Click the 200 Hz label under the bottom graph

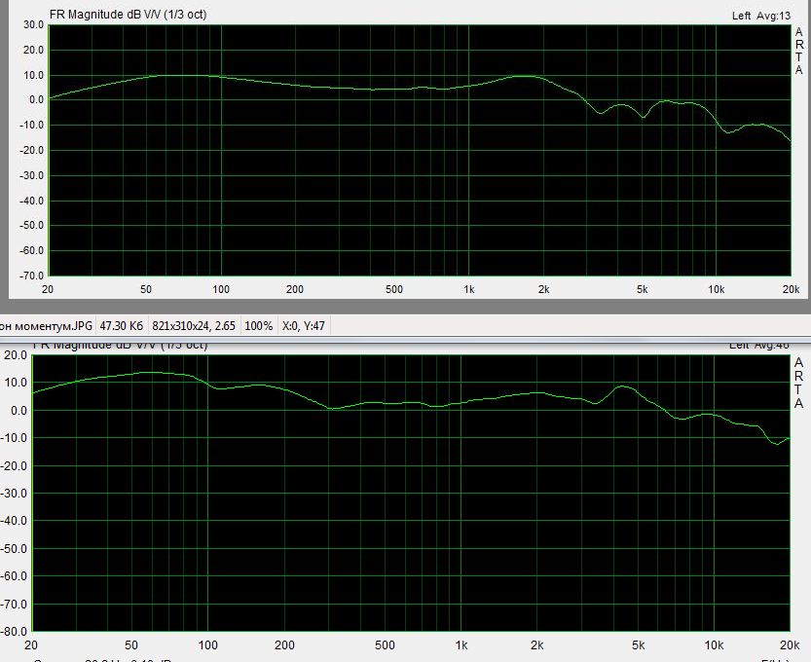[284, 644]
